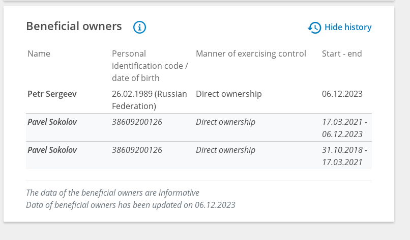Viewport: 410px width, 240px height.
Task: Click Direct ownership in 2018-2021 Sokolov row
Action: coord(225,150)
